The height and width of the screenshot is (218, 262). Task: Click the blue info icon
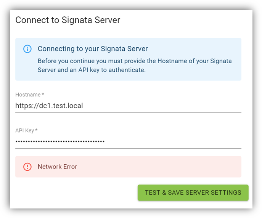tap(27, 49)
